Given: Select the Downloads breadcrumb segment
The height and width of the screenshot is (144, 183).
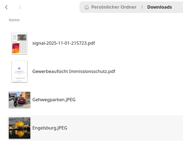Looking at the screenshot, I should [x=159, y=7].
